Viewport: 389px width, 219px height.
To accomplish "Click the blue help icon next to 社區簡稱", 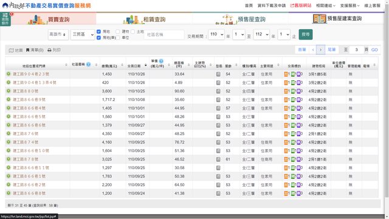I will (x=88, y=64).
